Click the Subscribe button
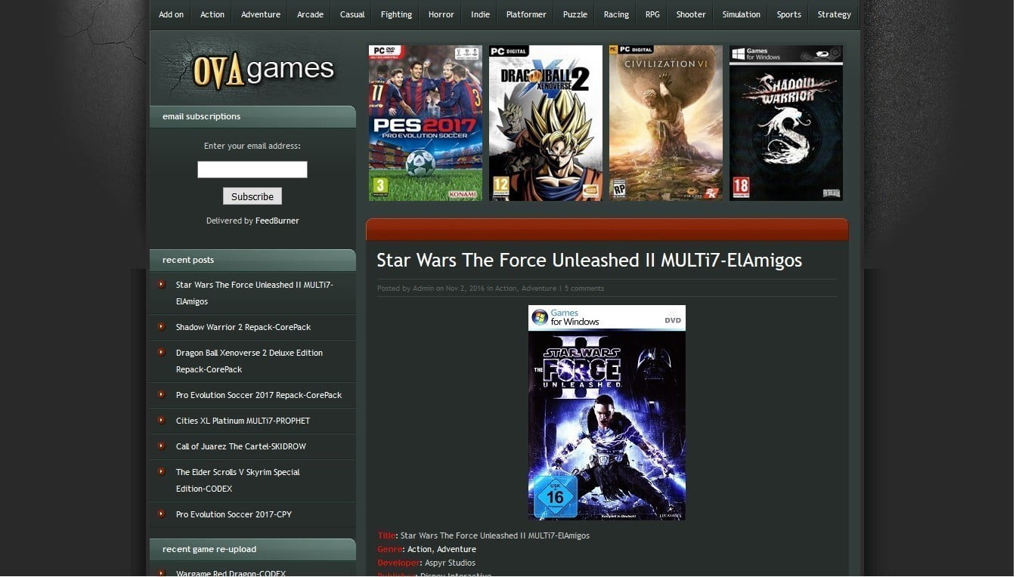This screenshot has height=577, width=1016. [x=252, y=196]
